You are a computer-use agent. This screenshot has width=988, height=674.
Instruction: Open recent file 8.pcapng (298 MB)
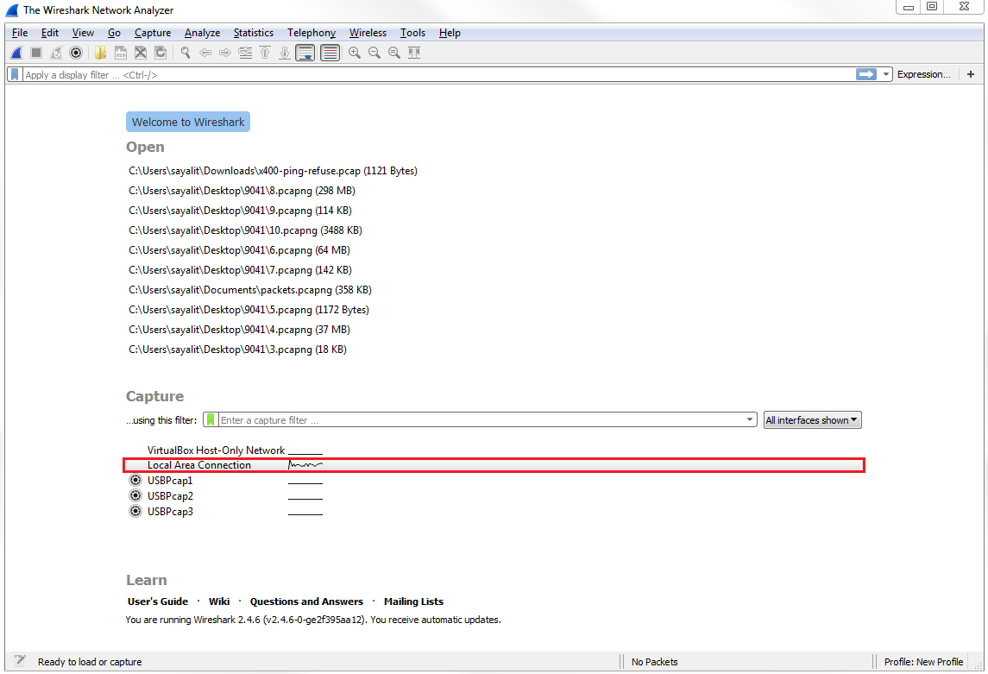[x=242, y=191]
